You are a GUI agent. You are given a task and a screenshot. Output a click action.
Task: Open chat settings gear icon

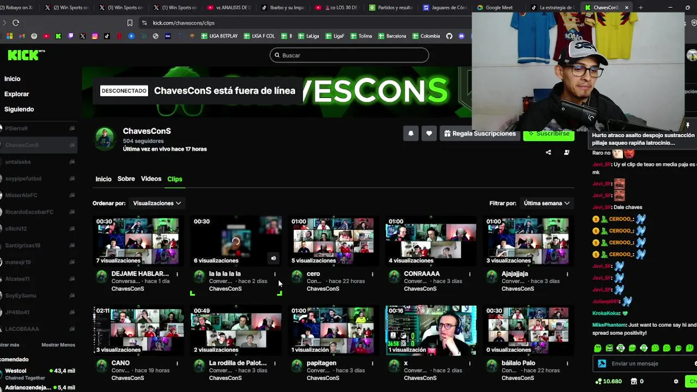click(x=676, y=382)
